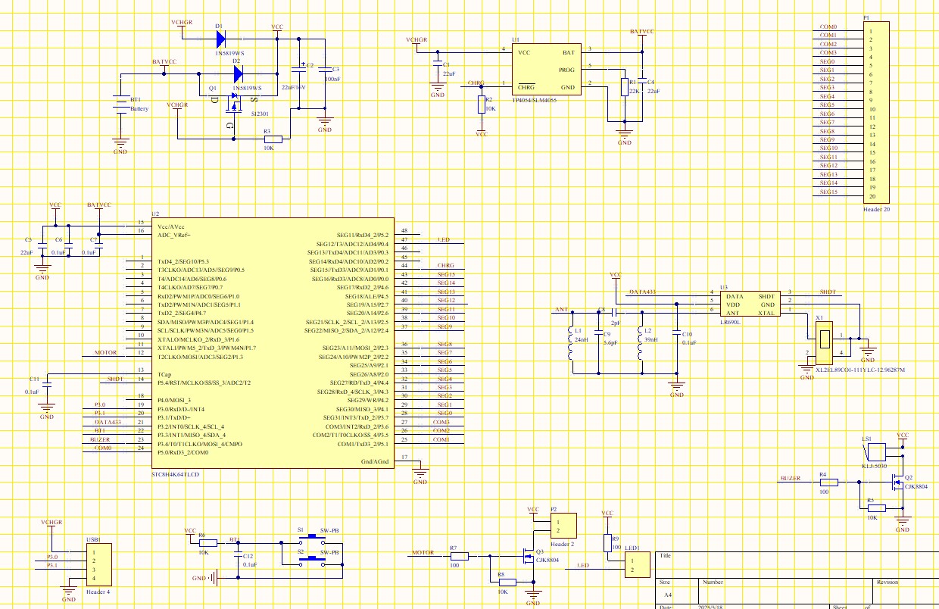Click the SEG15 net label at header P1
Screen dimensions: 939x609
(828, 192)
